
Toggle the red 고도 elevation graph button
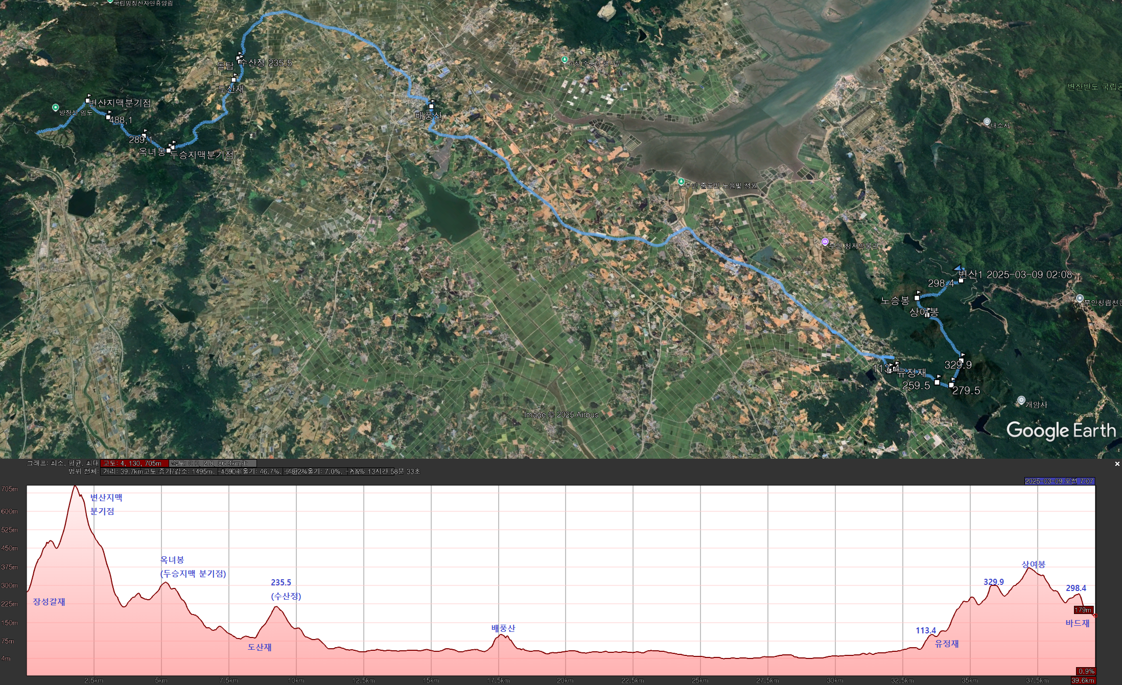134,463
